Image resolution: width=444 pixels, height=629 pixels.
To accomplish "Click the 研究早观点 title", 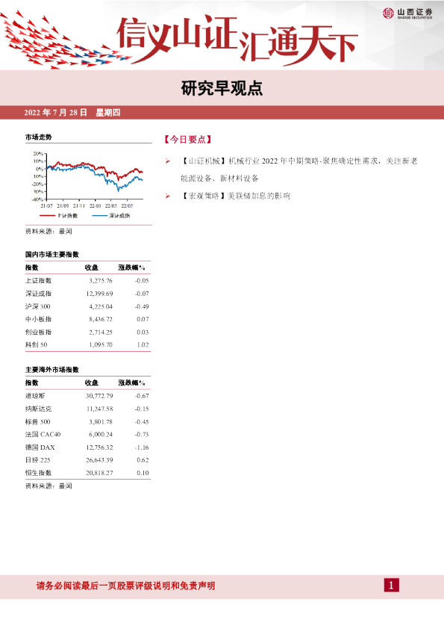I will pos(222,88).
